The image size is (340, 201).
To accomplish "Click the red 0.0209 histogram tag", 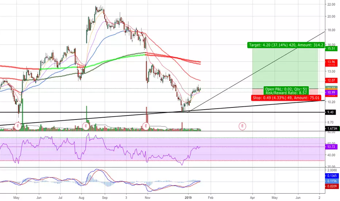I will 332,186.
